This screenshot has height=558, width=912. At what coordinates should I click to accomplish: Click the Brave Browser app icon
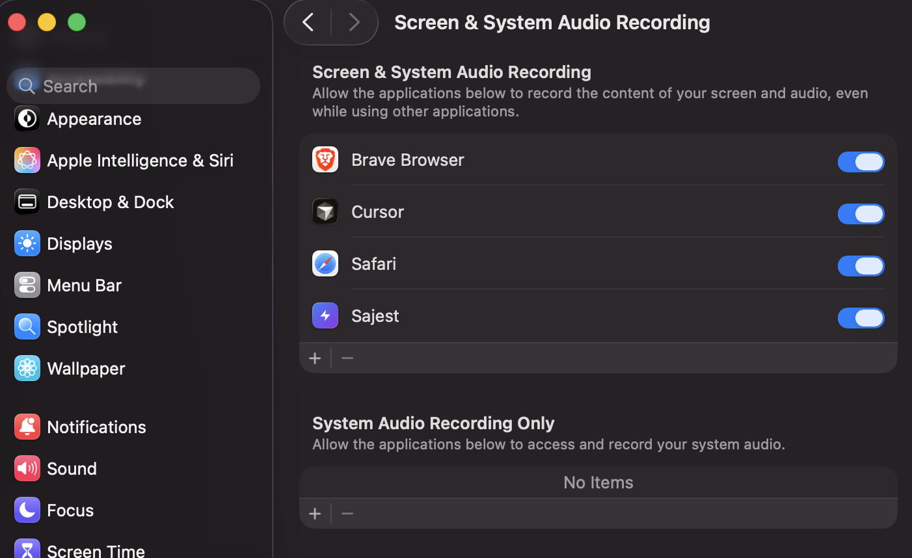pyautogui.click(x=325, y=159)
